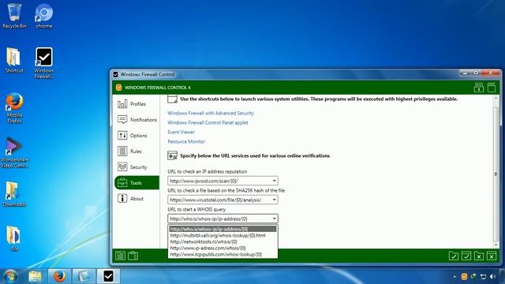
Task: Select the Wondershare Video Converter desktop icon
Action: click(x=14, y=152)
